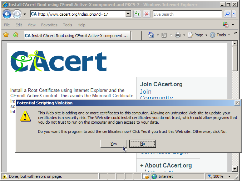Open Favorites Center star icon
Image resolution: width=242 pixels, height=181 pixels.
coord(6,35)
